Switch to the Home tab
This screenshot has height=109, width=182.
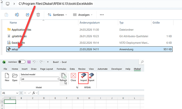tap(15, 69)
